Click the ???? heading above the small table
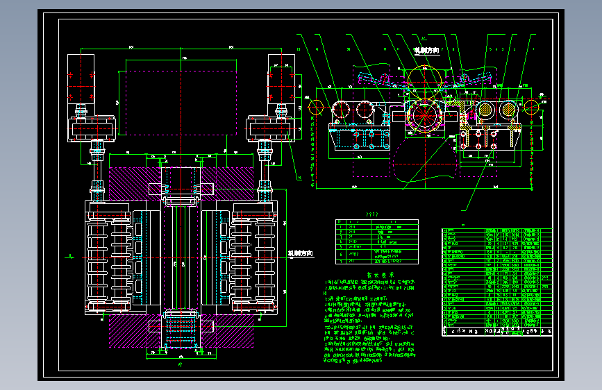602x390 pixels. point(372,214)
